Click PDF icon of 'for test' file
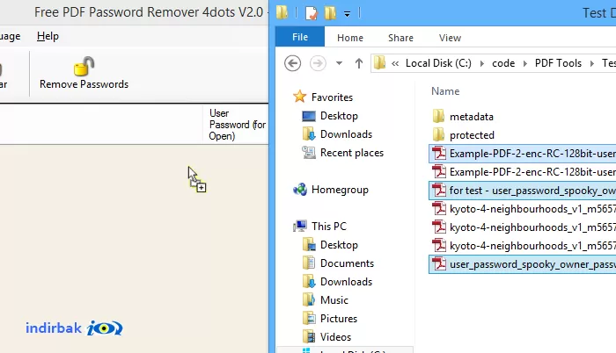This screenshot has height=353, width=616. coord(439,191)
